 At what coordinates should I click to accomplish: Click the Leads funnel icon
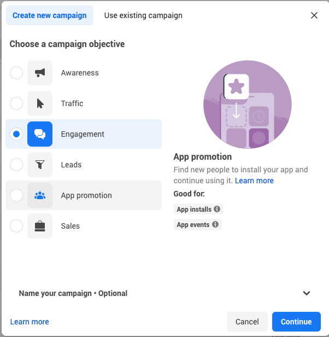tap(40, 165)
